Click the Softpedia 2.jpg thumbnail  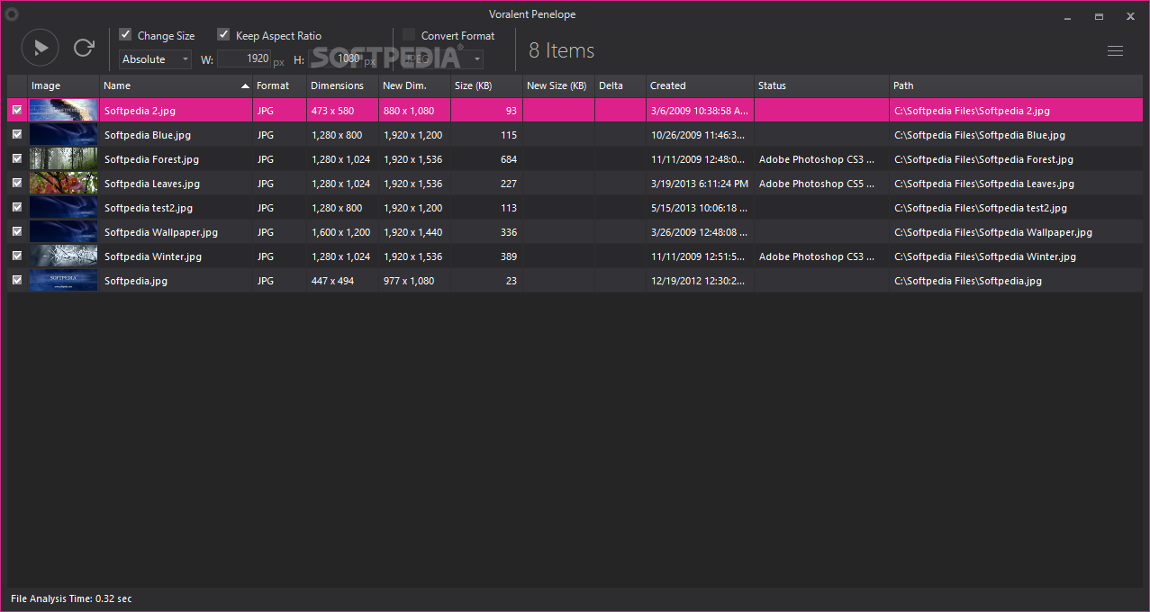(63, 110)
